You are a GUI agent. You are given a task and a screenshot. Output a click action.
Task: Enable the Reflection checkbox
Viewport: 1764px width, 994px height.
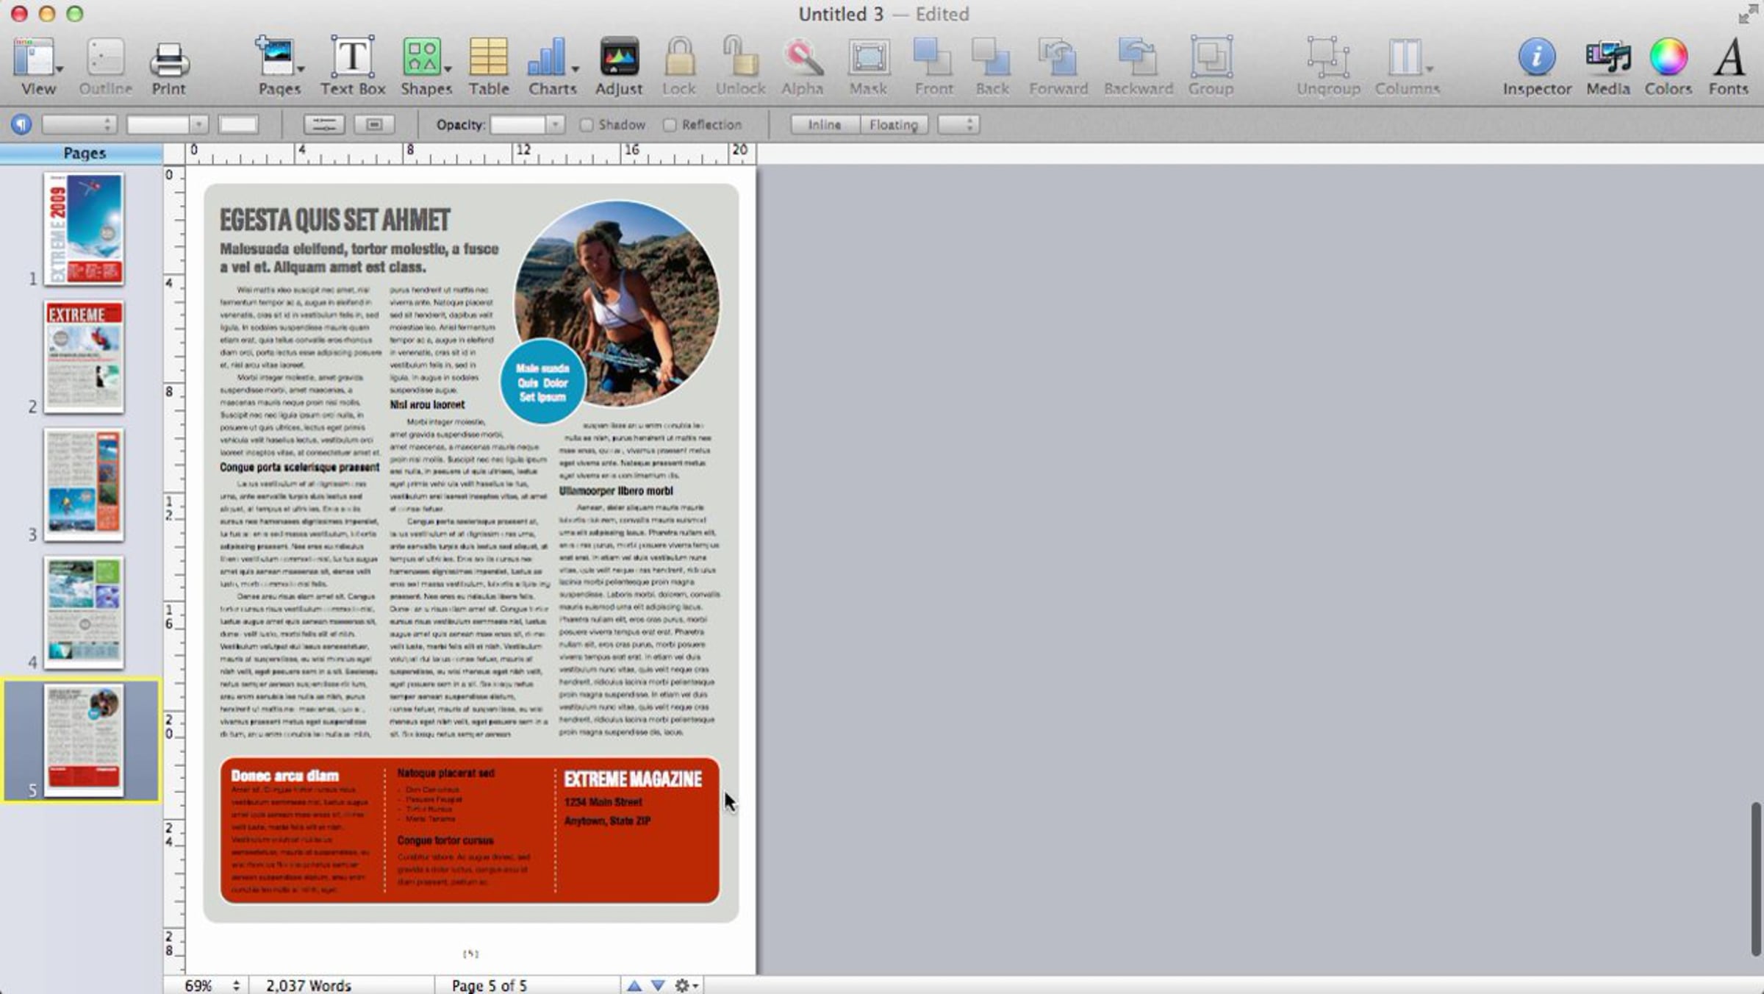click(670, 125)
